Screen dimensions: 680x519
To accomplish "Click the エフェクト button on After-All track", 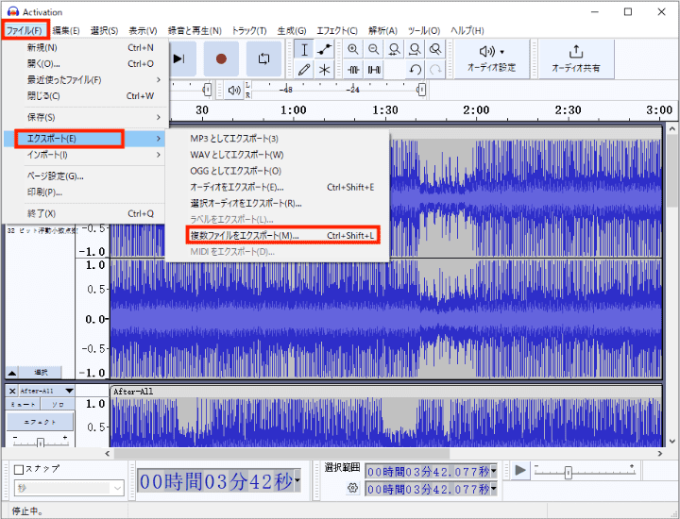I will [40, 422].
